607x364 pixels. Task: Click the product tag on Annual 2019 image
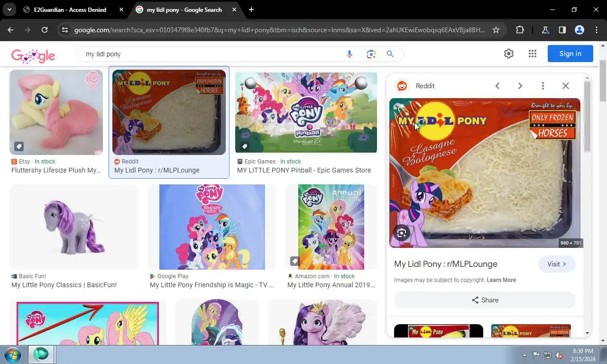pos(294,261)
